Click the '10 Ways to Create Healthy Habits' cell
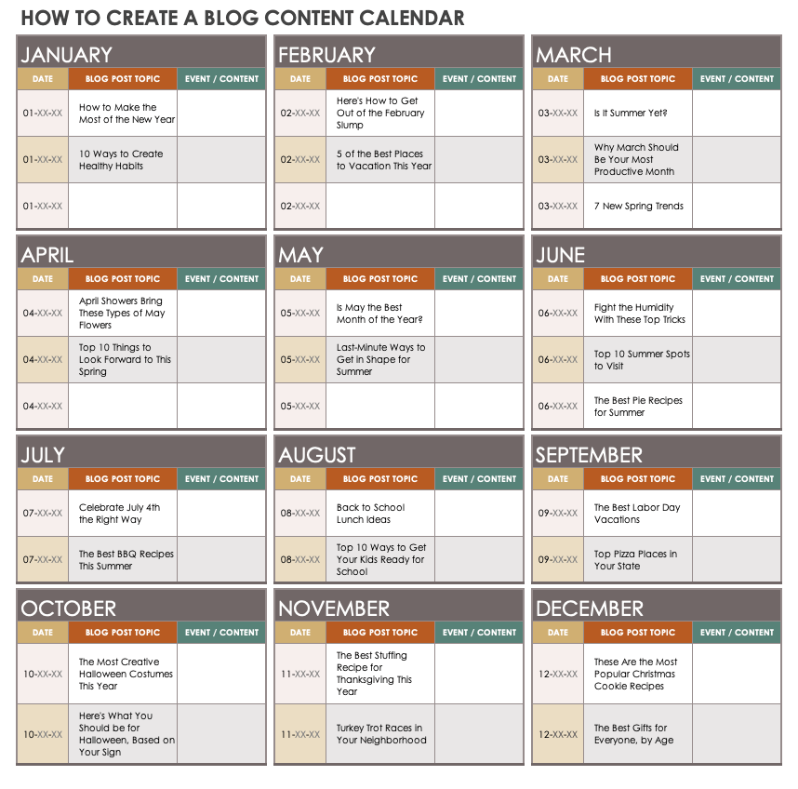The height and width of the screenshot is (789, 798). click(122, 160)
